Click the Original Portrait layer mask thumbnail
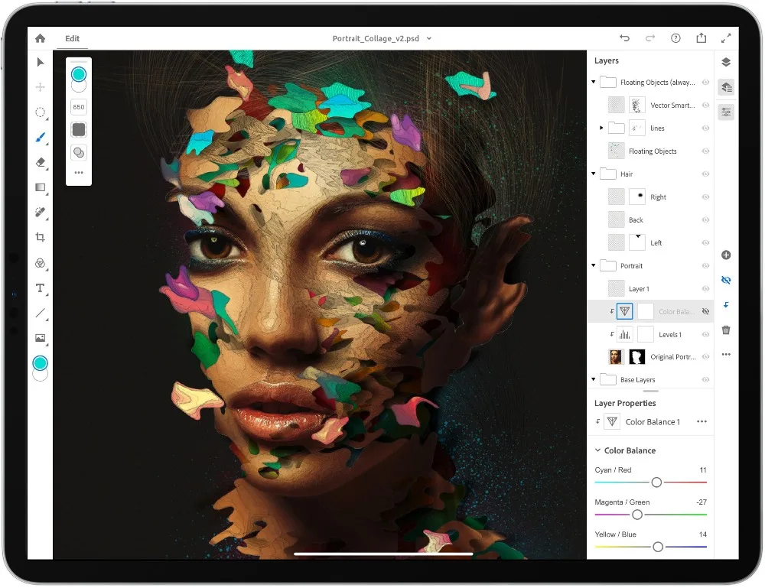Screen dimensions: 765x588 pyautogui.click(x=636, y=357)
